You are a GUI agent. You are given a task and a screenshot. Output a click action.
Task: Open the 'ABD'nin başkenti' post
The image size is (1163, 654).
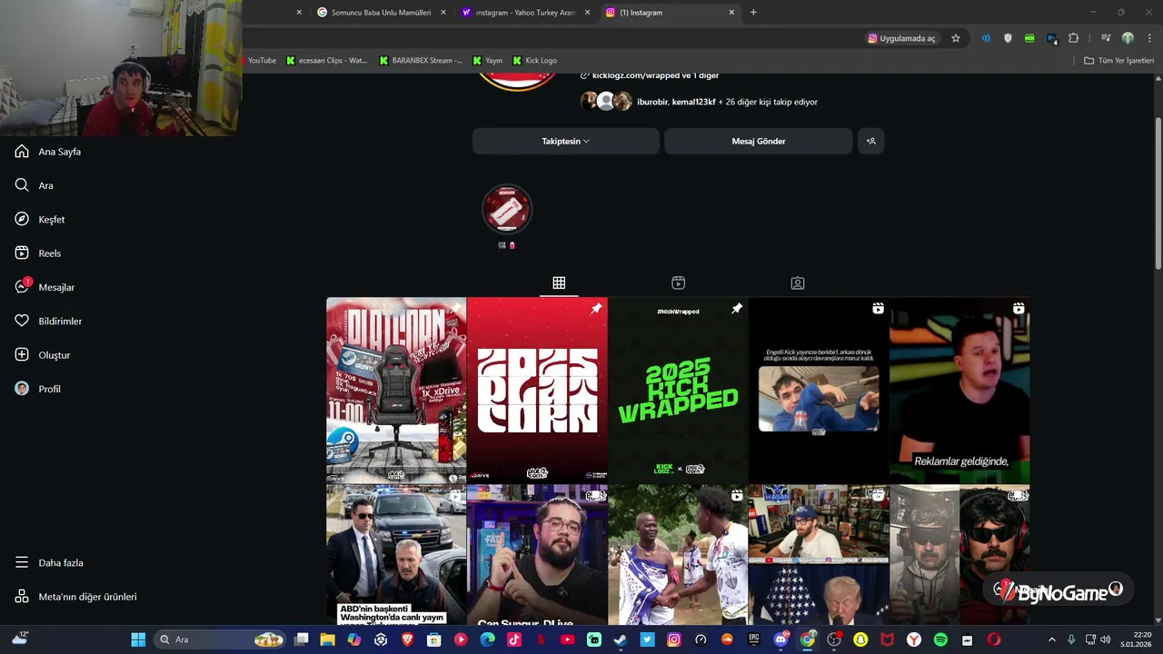(396, 554)
